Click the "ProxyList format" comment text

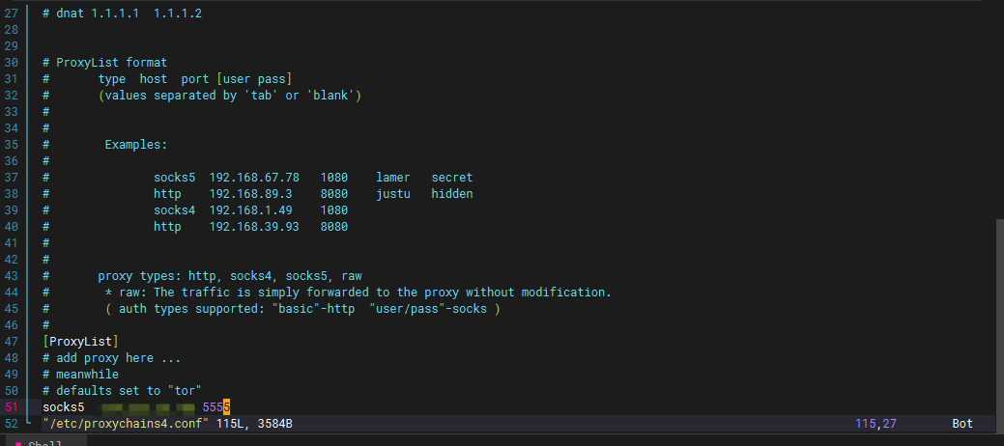(111, 63)
